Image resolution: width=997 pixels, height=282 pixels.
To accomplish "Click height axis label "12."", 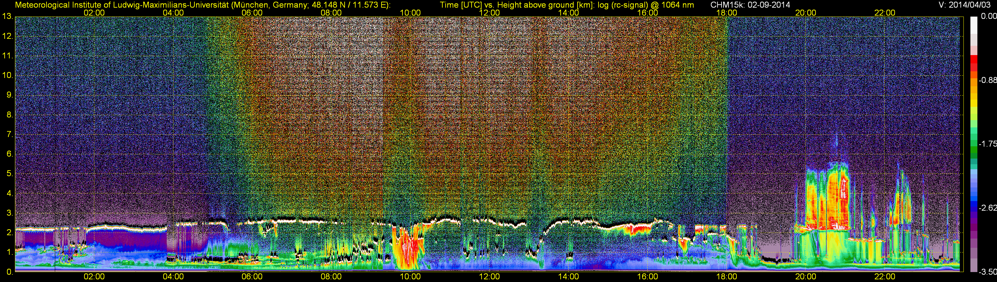I will click(x=8, y=36).
